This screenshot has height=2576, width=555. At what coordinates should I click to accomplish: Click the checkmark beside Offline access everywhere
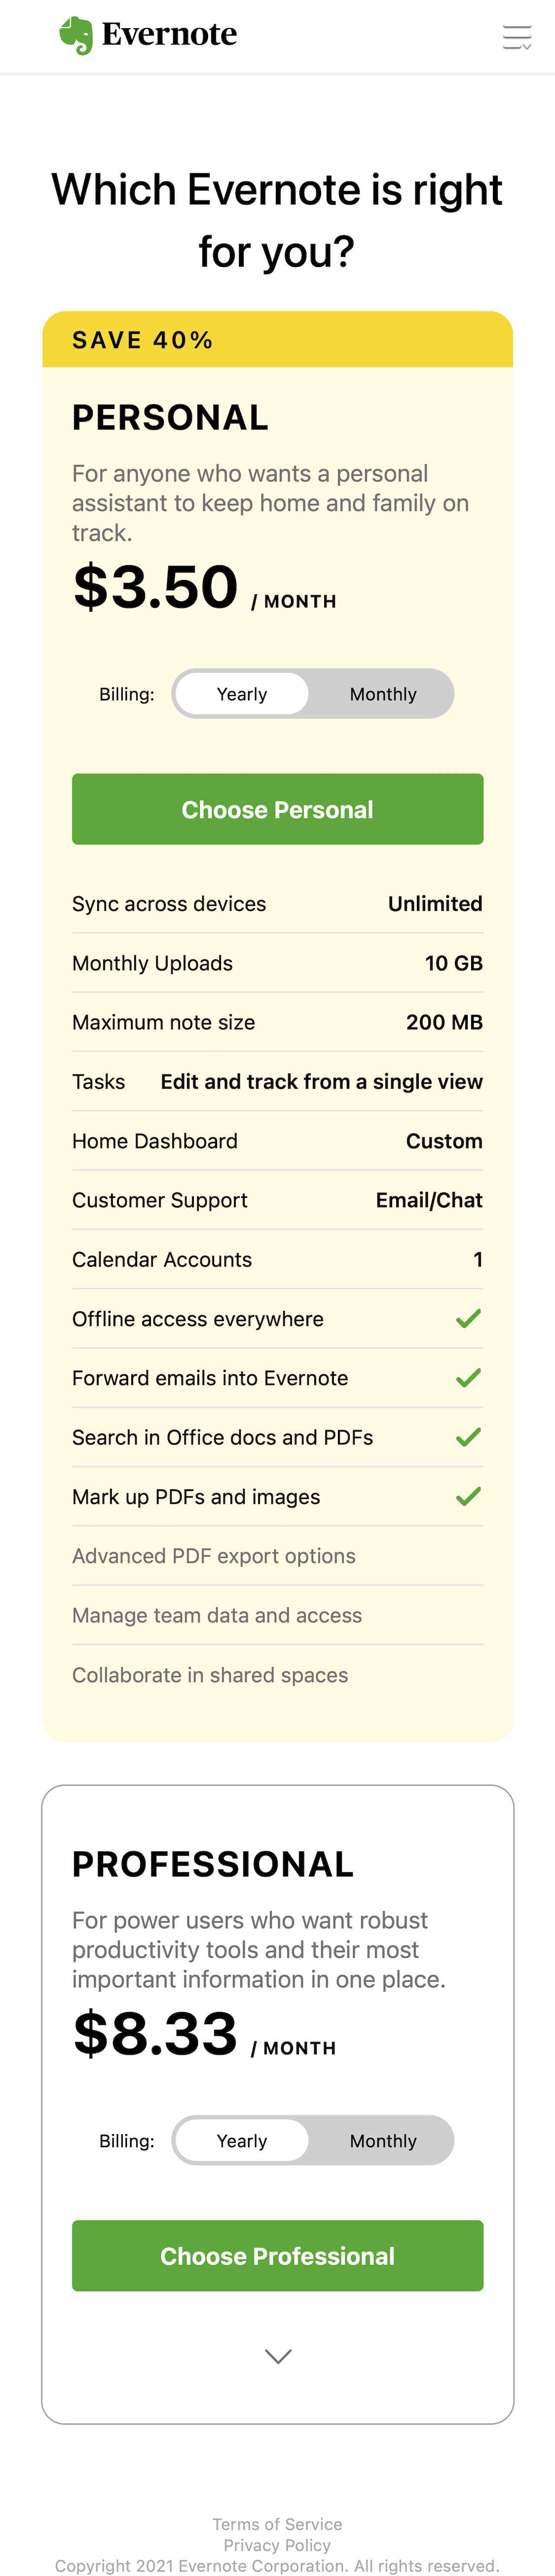click(467, 1319)
